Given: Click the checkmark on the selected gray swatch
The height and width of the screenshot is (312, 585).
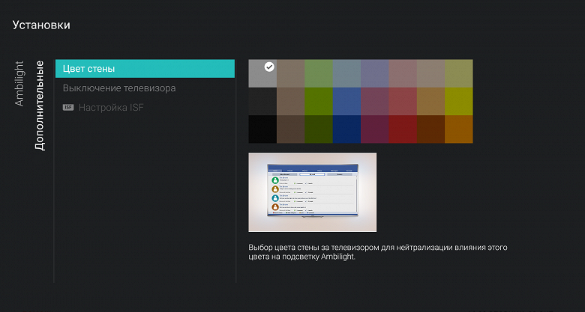Looking at the screenshot, I should point(269,67).
